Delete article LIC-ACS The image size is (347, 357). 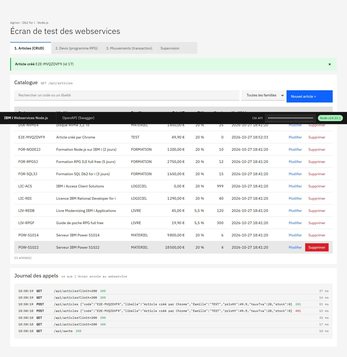click(x=317, y=186)
